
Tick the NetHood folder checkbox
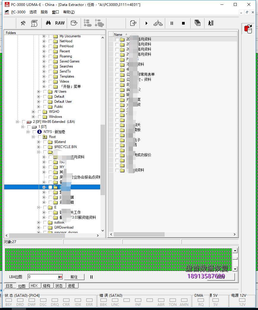pos(50,41)
